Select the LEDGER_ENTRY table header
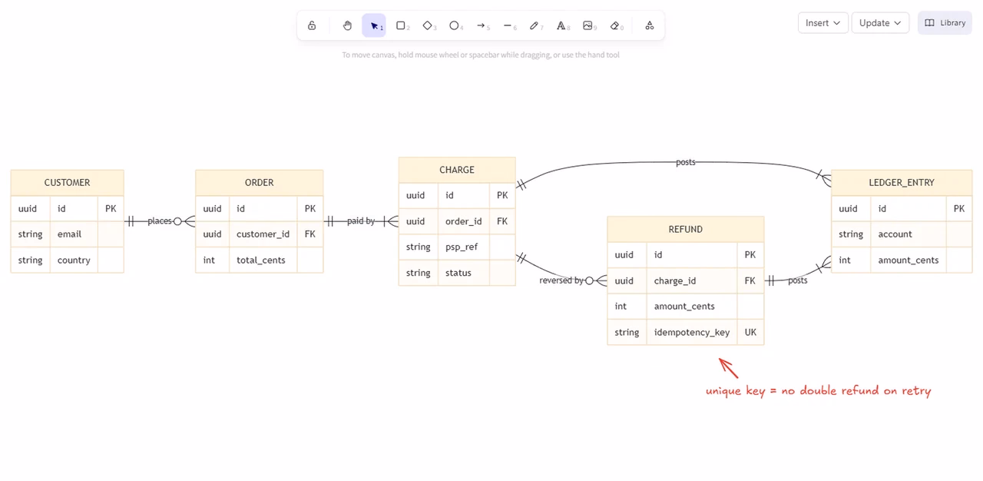 [x=902, y=183]
